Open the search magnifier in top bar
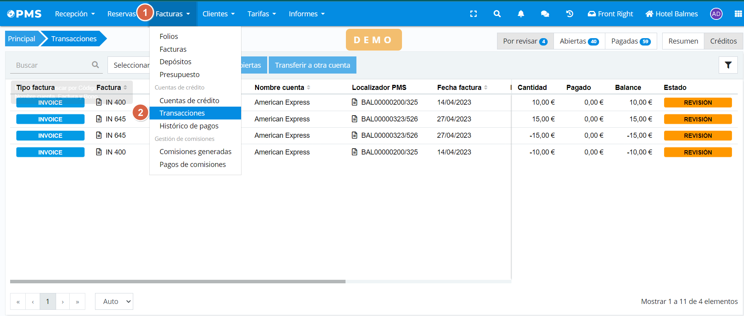744x316 pixels. [497, 14]
